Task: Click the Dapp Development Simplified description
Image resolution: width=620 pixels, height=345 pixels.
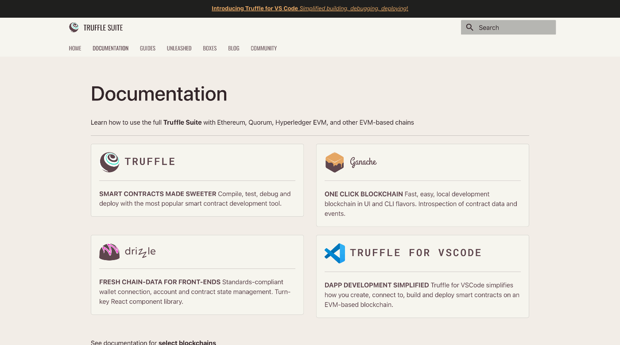Action: click(422, 295)
